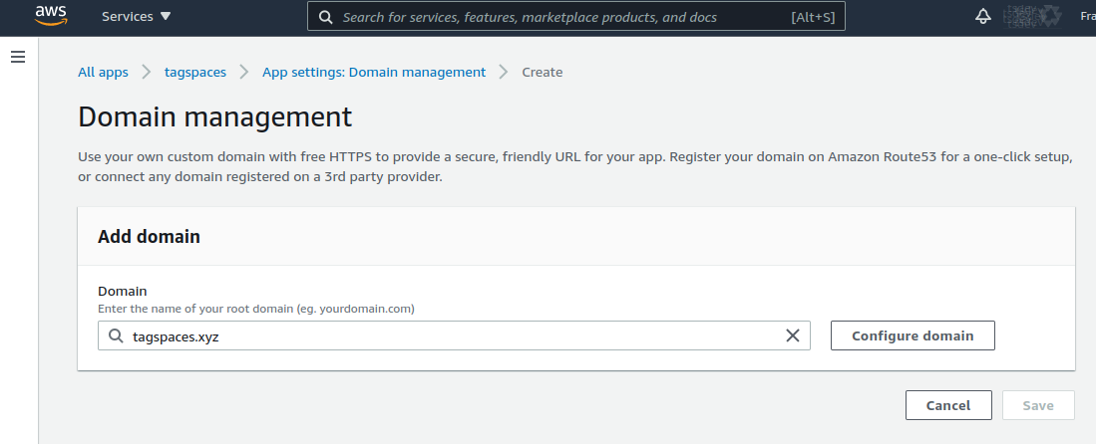Open the tagspaces breadcrumb link
The height and width of the screenshot is (444, 1096).
tap(195, 72)
